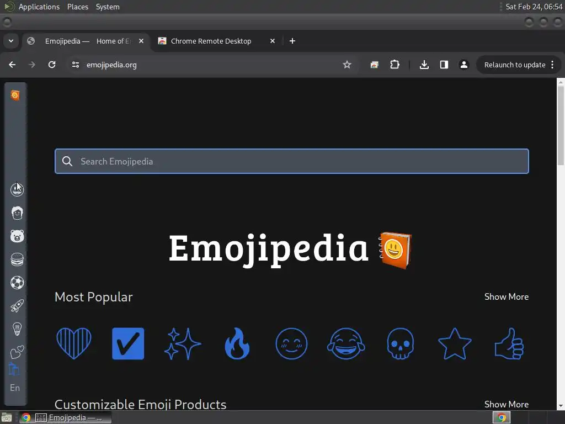
Task: Open the Animals bear icon category
Action: (x=17, y=236)
